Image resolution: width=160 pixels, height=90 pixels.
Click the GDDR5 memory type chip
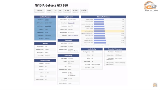tap(75, 11)
